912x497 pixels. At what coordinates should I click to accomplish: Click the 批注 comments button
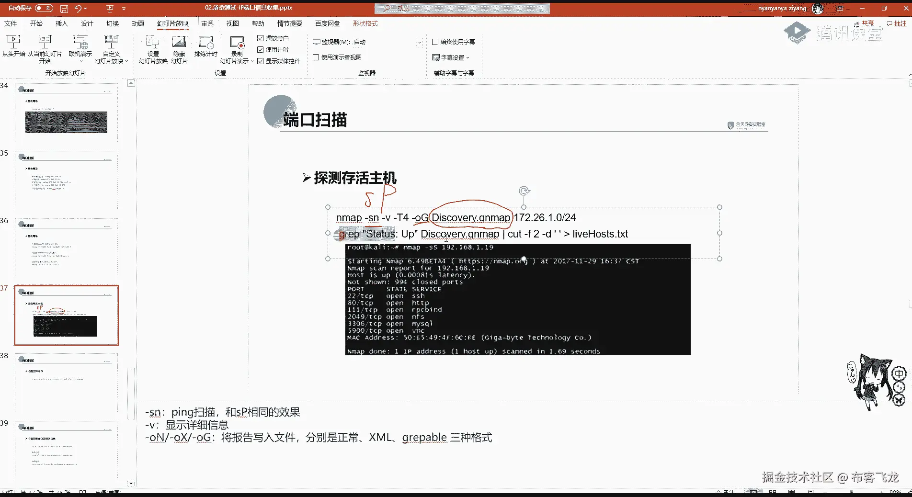[897, 23]
